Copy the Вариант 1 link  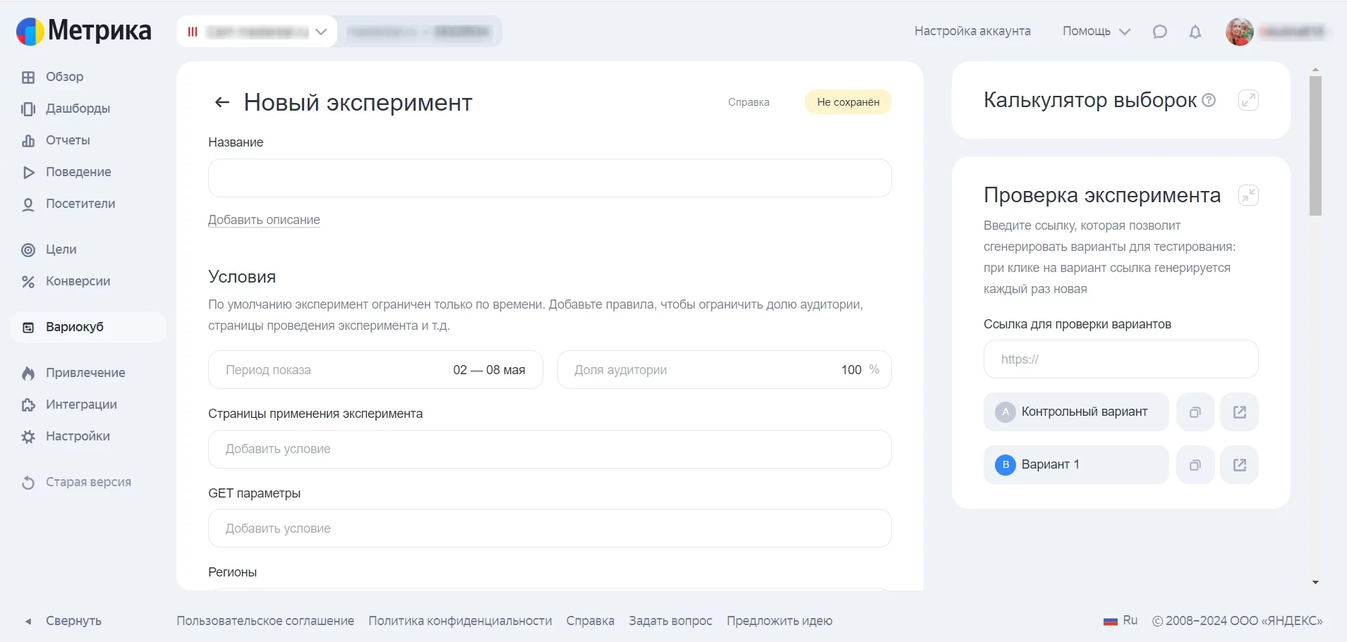pos(1195,465)
